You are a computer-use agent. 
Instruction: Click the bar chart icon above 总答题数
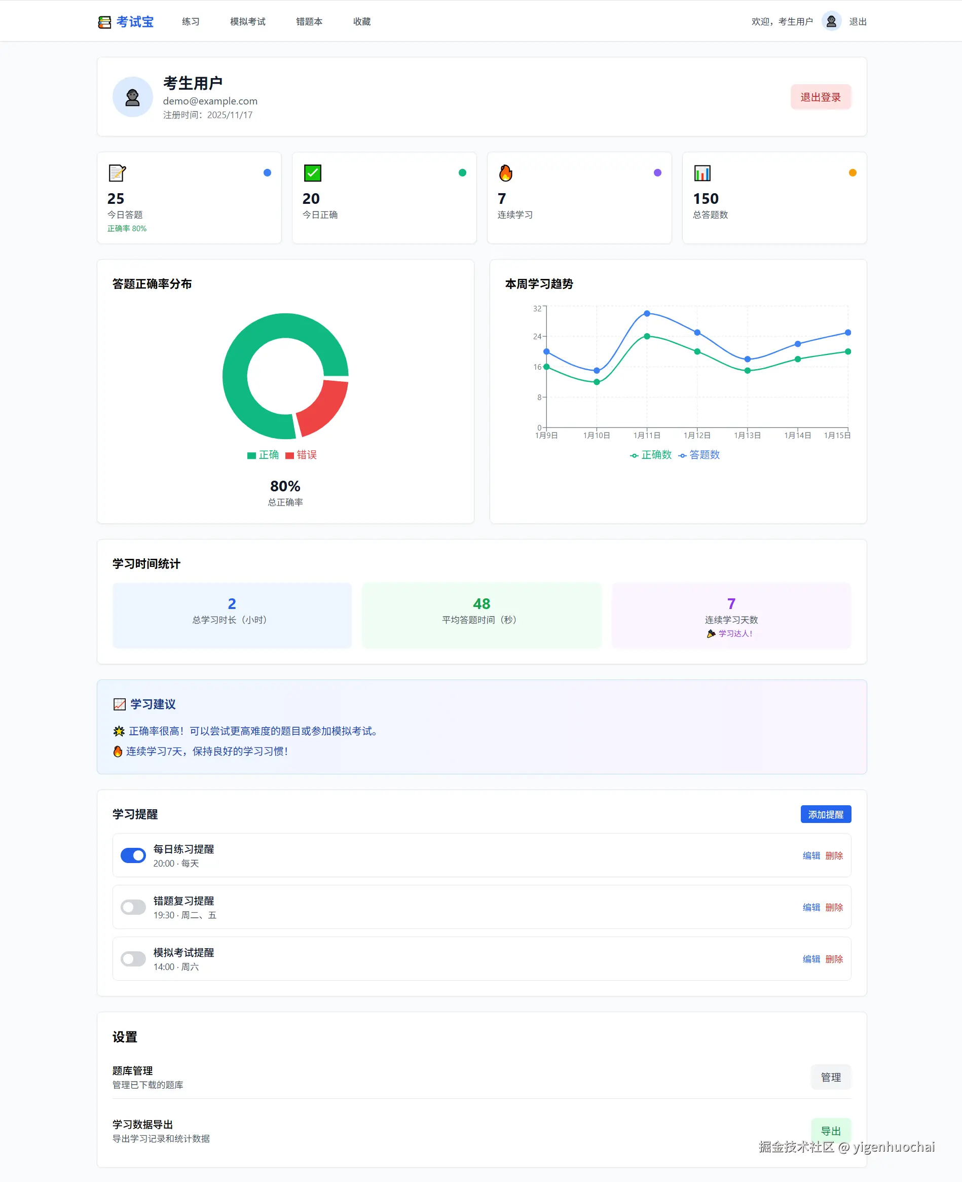pyautogui.click(x=702, y=173)
